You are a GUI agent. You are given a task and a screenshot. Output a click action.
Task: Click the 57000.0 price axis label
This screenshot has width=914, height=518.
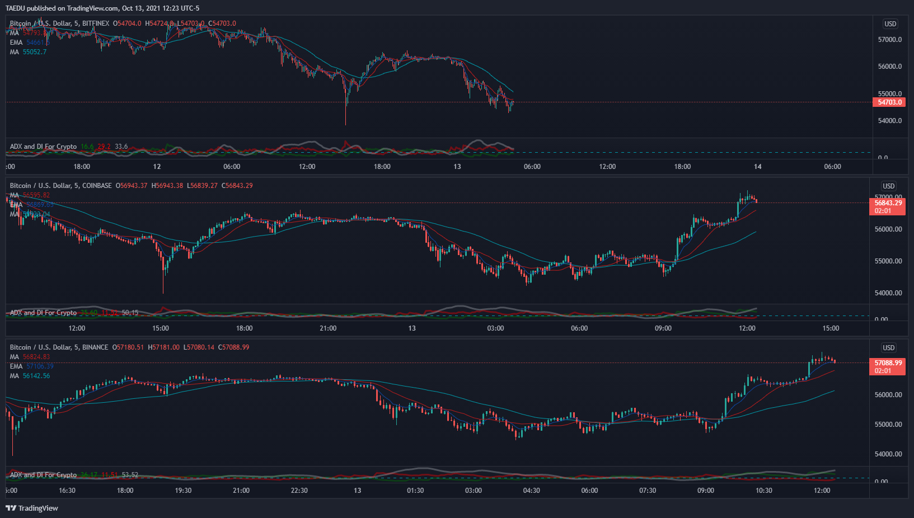890,40
